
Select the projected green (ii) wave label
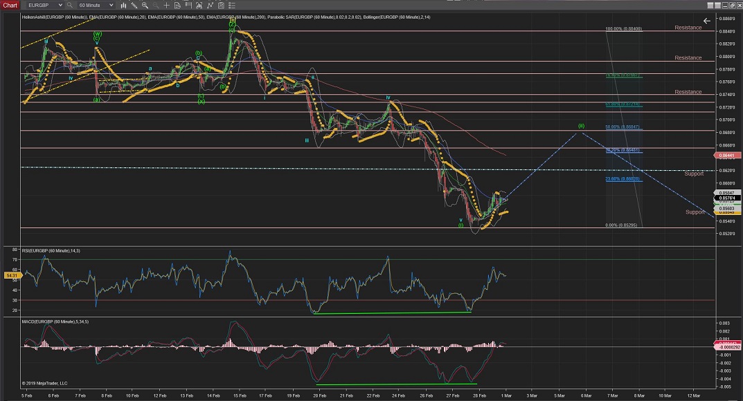pos(582,126)
